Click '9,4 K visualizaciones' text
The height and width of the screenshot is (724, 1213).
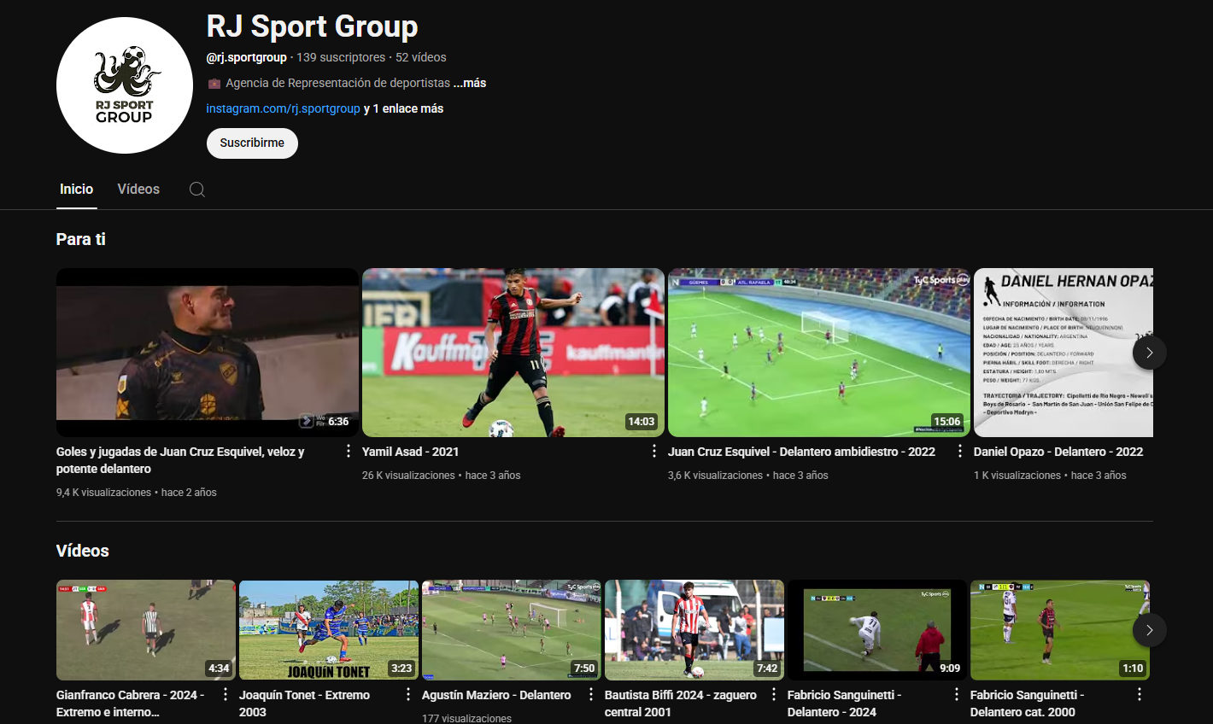pos(103,493)
